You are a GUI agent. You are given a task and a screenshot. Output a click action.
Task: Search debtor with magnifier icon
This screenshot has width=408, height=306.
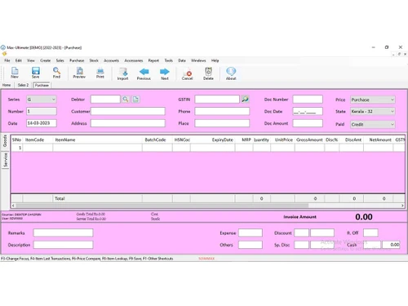(126, 100)
